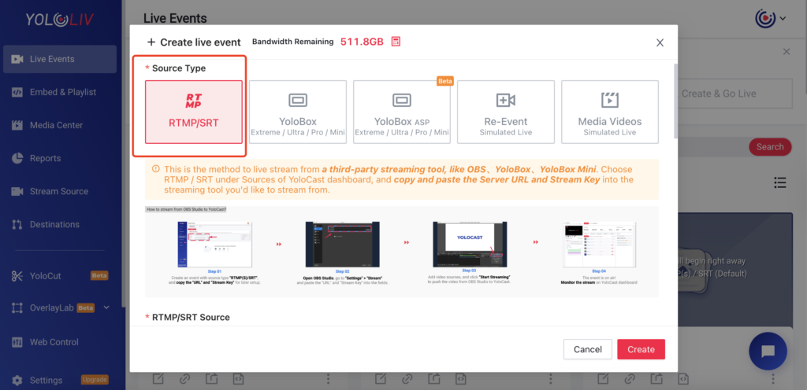
Task: Click the red Create button
Action: (x=642, y=349)
